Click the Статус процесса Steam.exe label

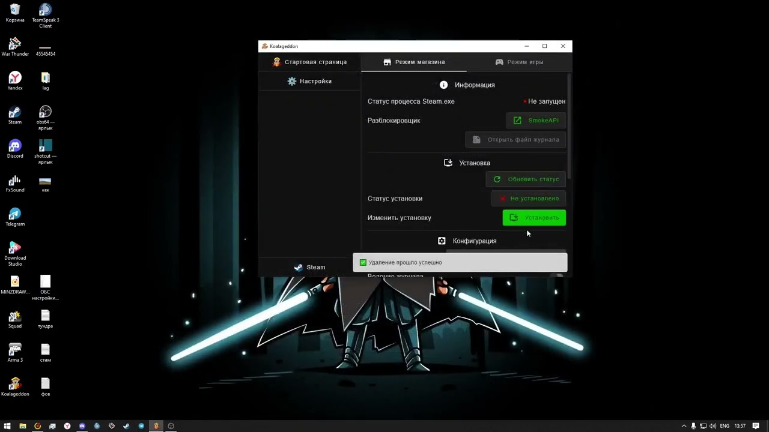click(411, 101)
